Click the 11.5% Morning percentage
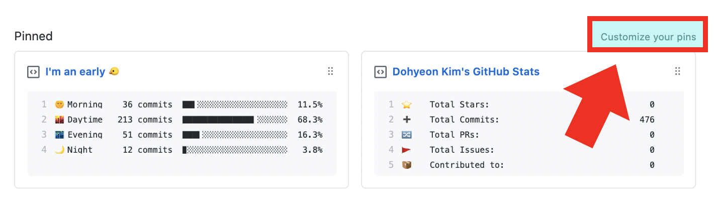Viewport: 715px width, 201px height. 310,105
